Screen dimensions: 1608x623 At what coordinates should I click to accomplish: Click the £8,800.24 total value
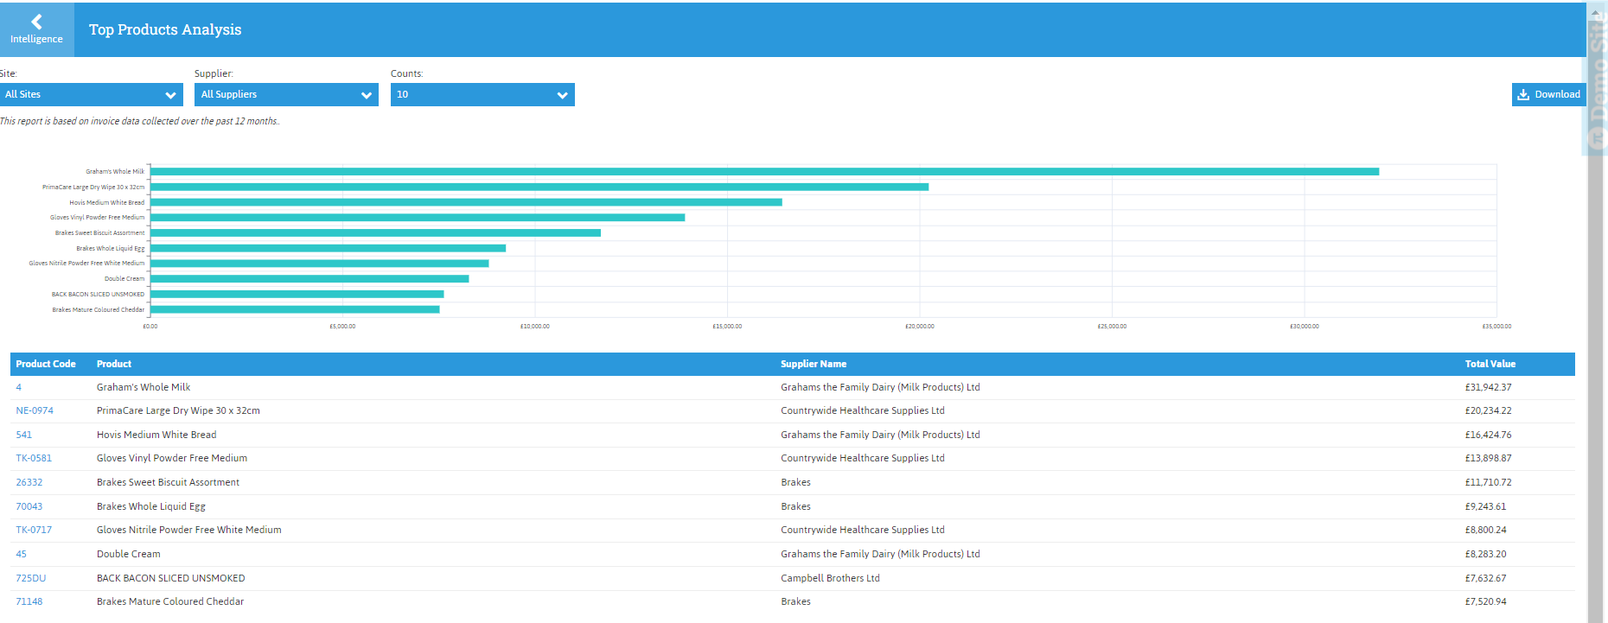1485,530
